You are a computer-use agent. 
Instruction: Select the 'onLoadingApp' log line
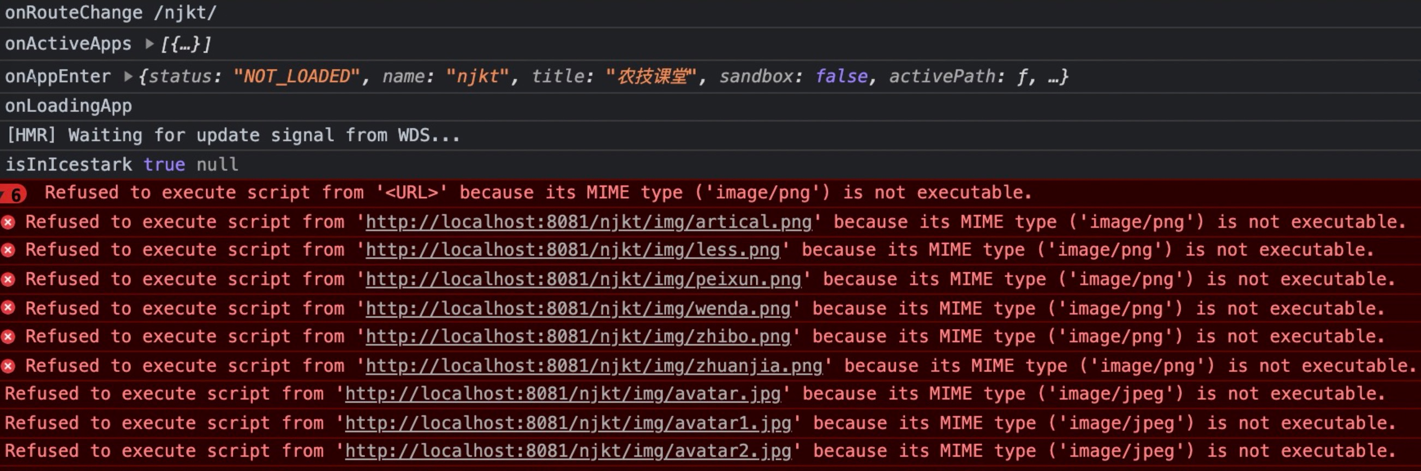point(68,106)
